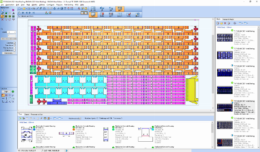The width and height of the screenshot is (260, 152).
Task: Open the Part Sorting menu
Action: [x=69, y=5]
